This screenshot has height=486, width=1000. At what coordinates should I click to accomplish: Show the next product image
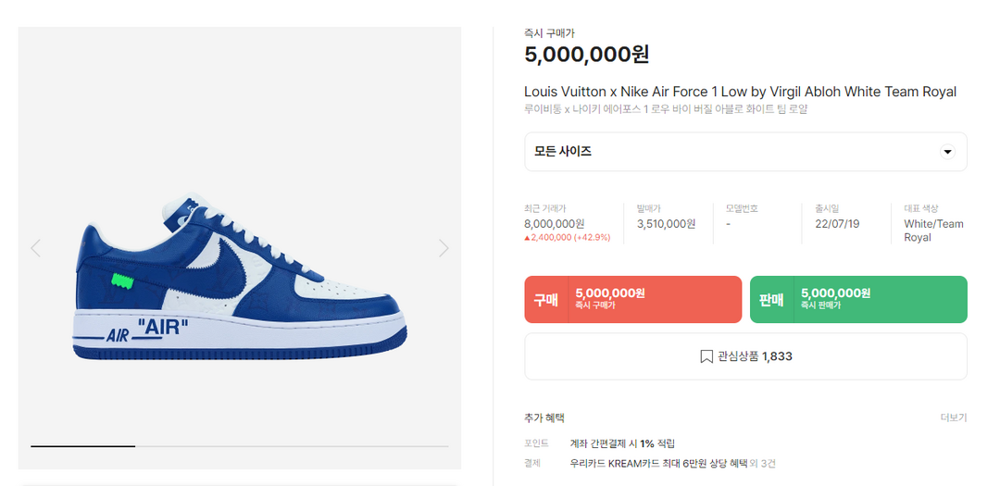[x=444, y=248]
